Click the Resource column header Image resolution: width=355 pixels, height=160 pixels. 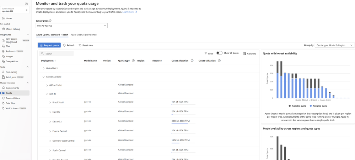[157, 61]
